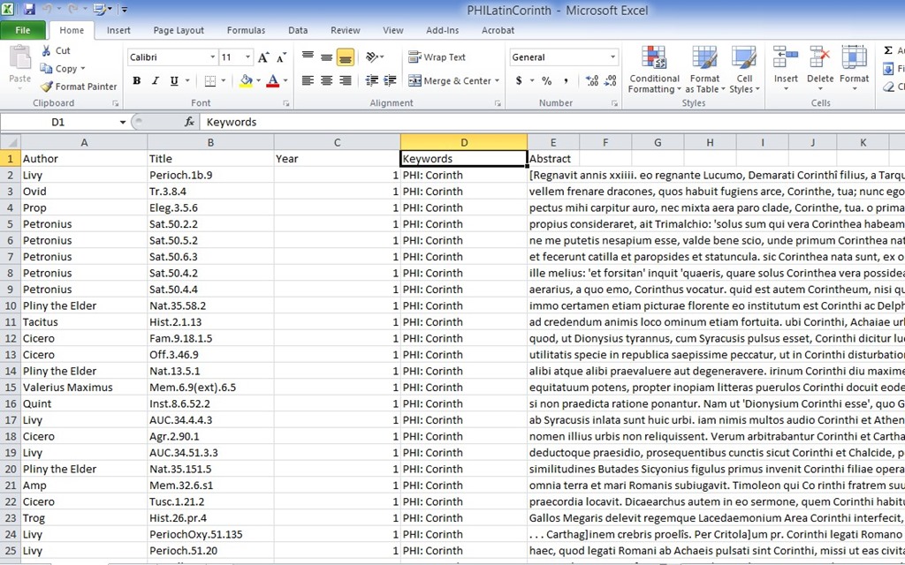Open the Merge & Center dropdown arrow
905x565 pixels.
coord(497,81)
